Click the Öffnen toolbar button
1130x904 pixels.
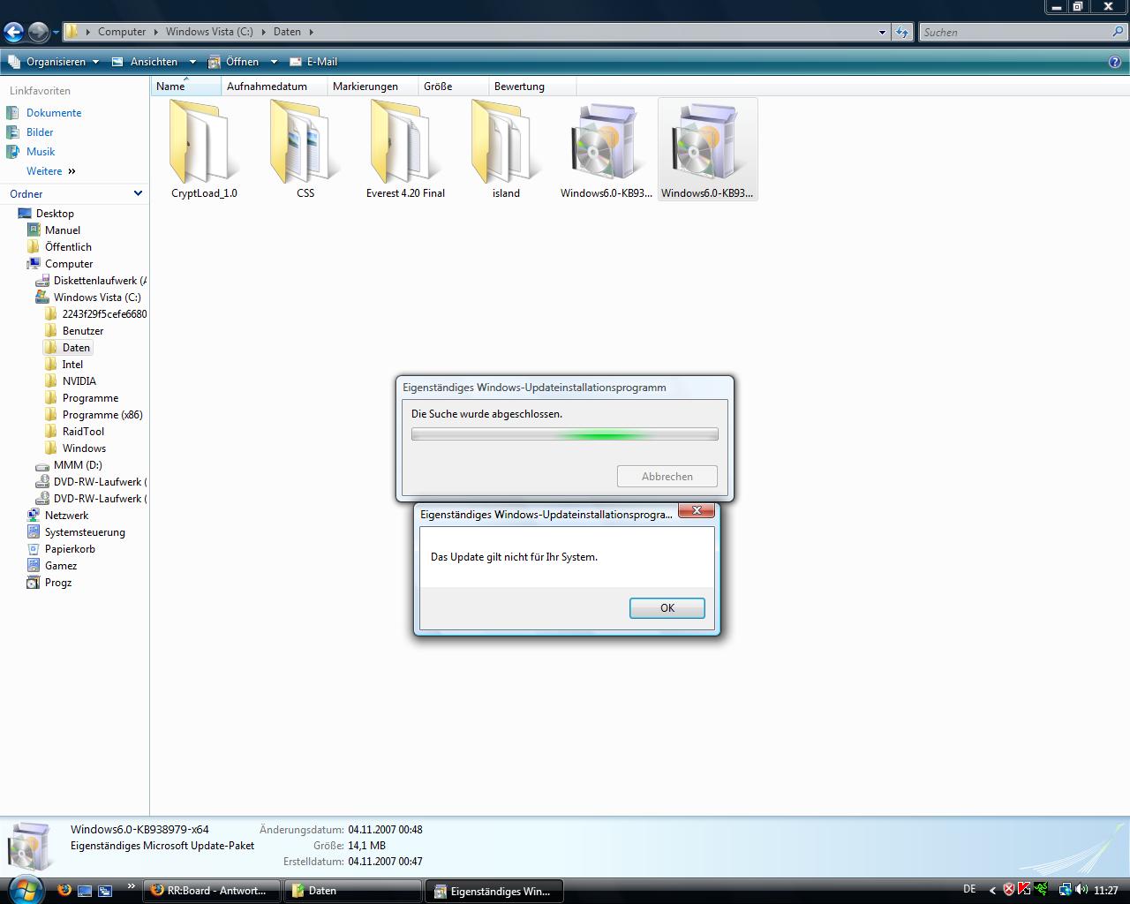[x=234, y=62]
